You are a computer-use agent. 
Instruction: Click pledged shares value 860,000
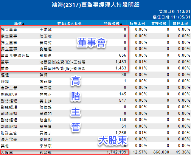[161, 152]
